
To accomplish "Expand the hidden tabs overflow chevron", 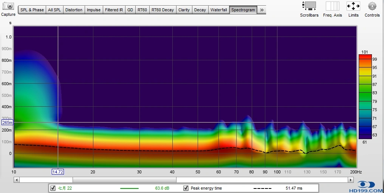I will (x=262, y=10).
